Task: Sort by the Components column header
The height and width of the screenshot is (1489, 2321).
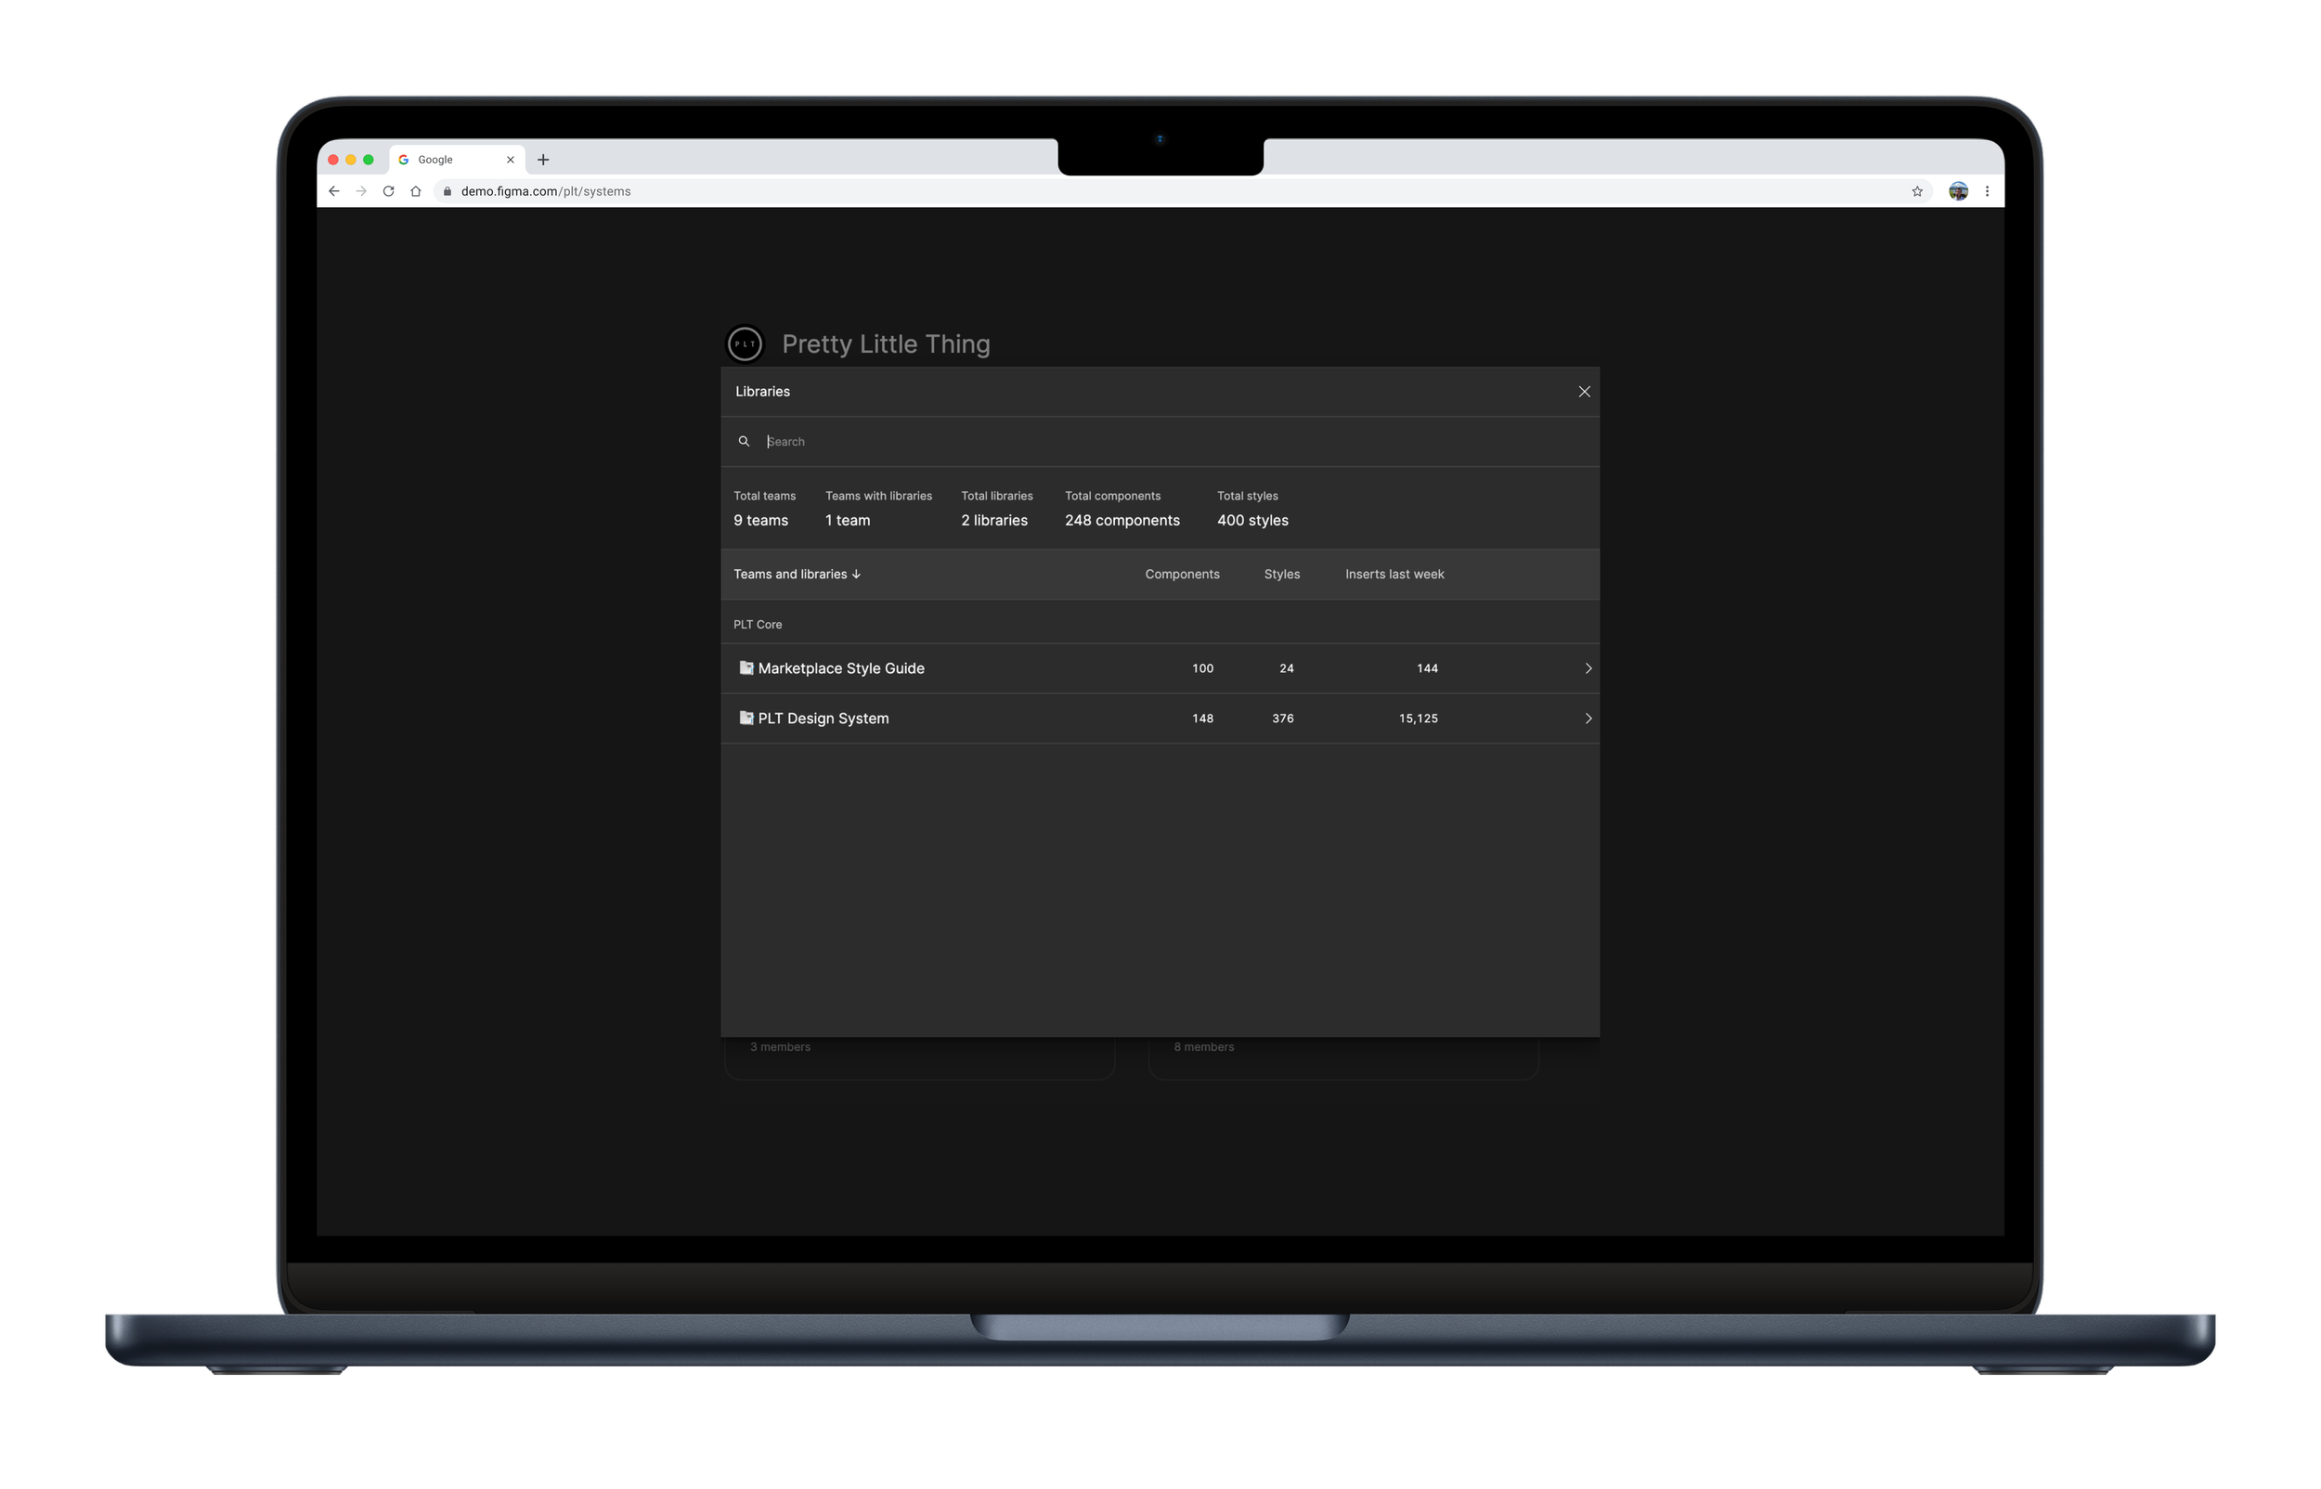Action: (x=1182, y=574)
